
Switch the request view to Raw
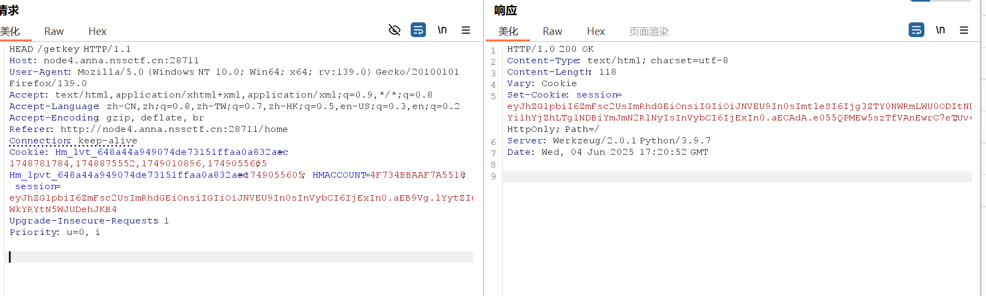[x=54, y=32]
